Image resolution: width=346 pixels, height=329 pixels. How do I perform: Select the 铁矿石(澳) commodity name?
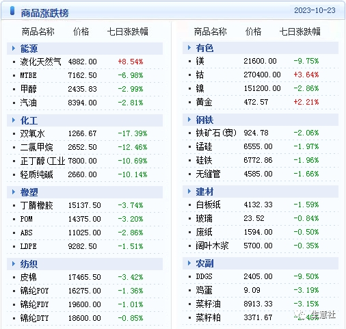click(x=216, y=133)
